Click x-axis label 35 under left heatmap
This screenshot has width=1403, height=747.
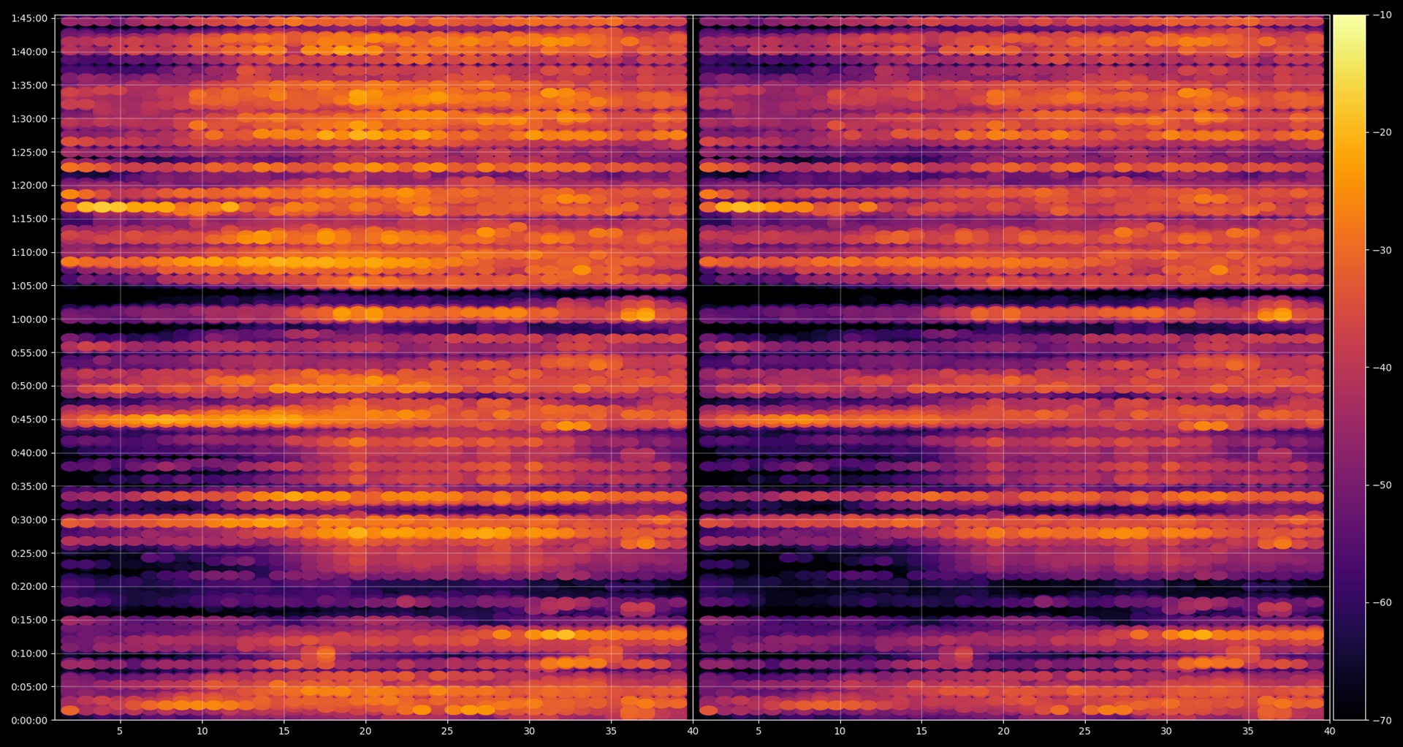[611, 731]
